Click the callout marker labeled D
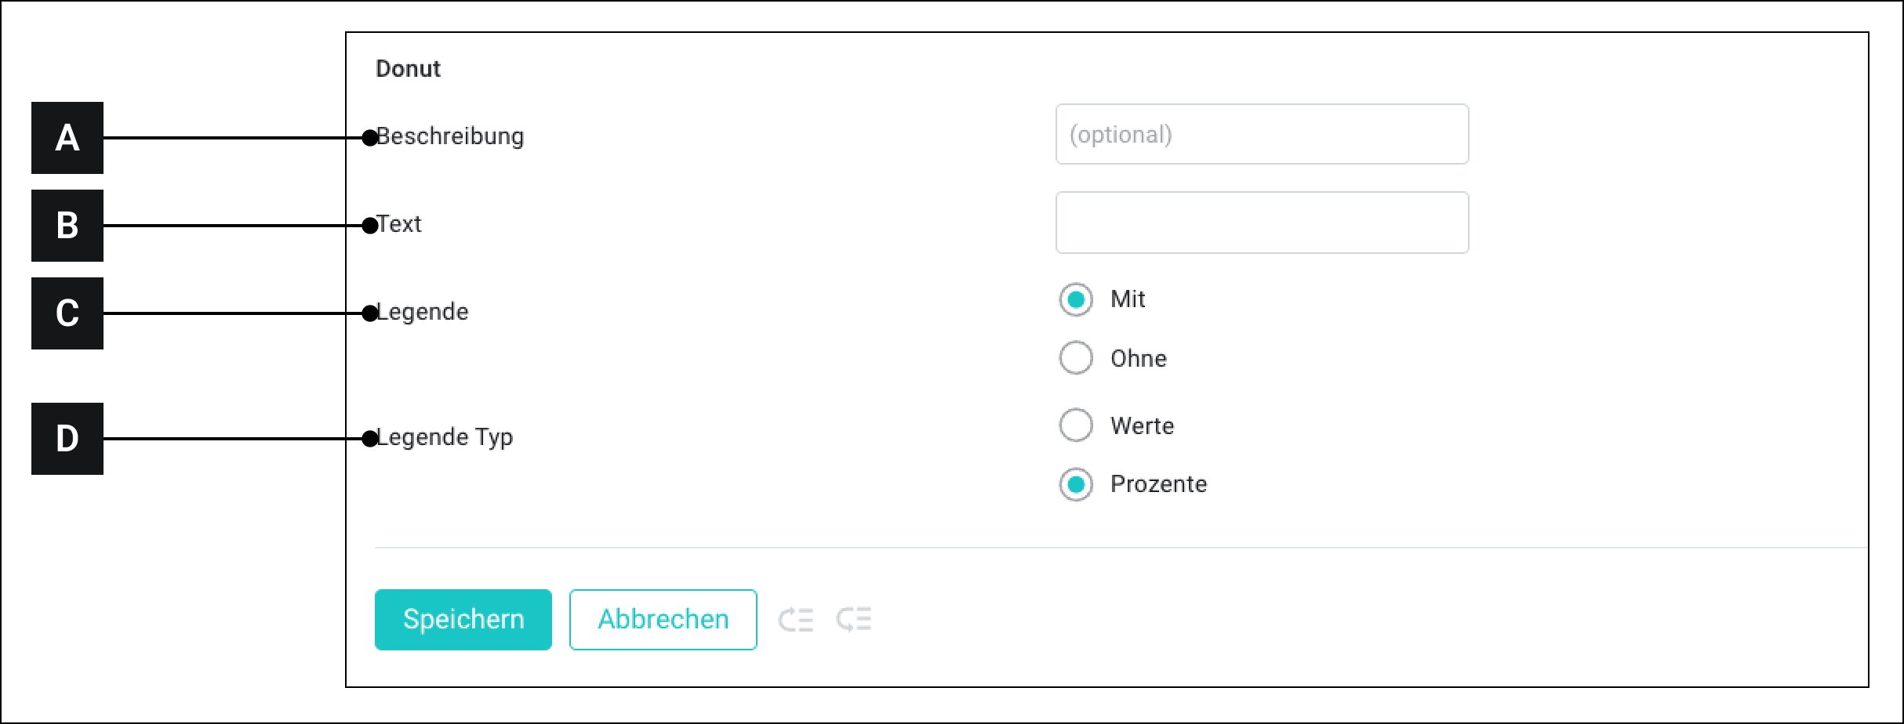Screen dimensions: 1904x724 [67, 439]
